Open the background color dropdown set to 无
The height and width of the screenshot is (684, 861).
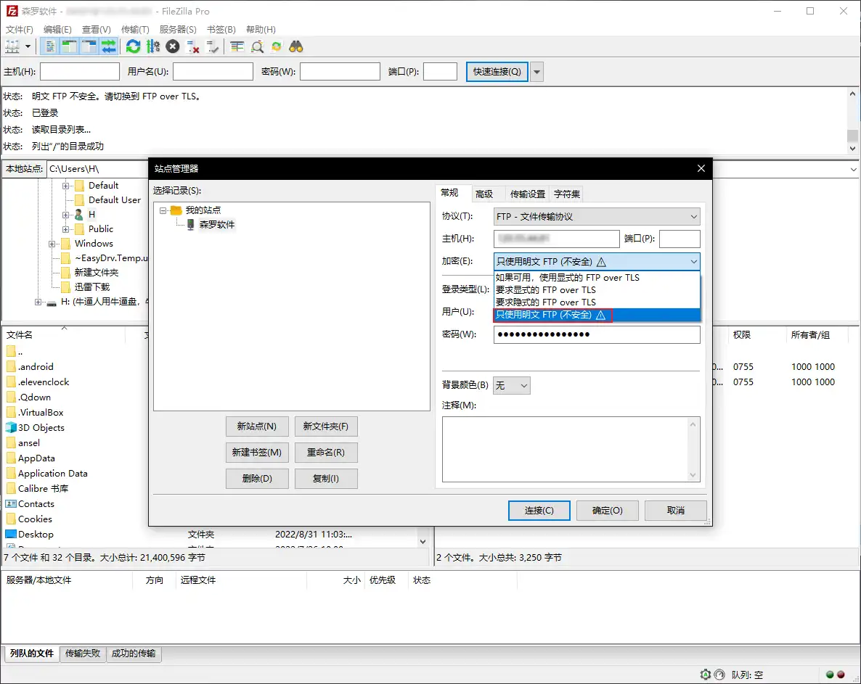point(511,385)
